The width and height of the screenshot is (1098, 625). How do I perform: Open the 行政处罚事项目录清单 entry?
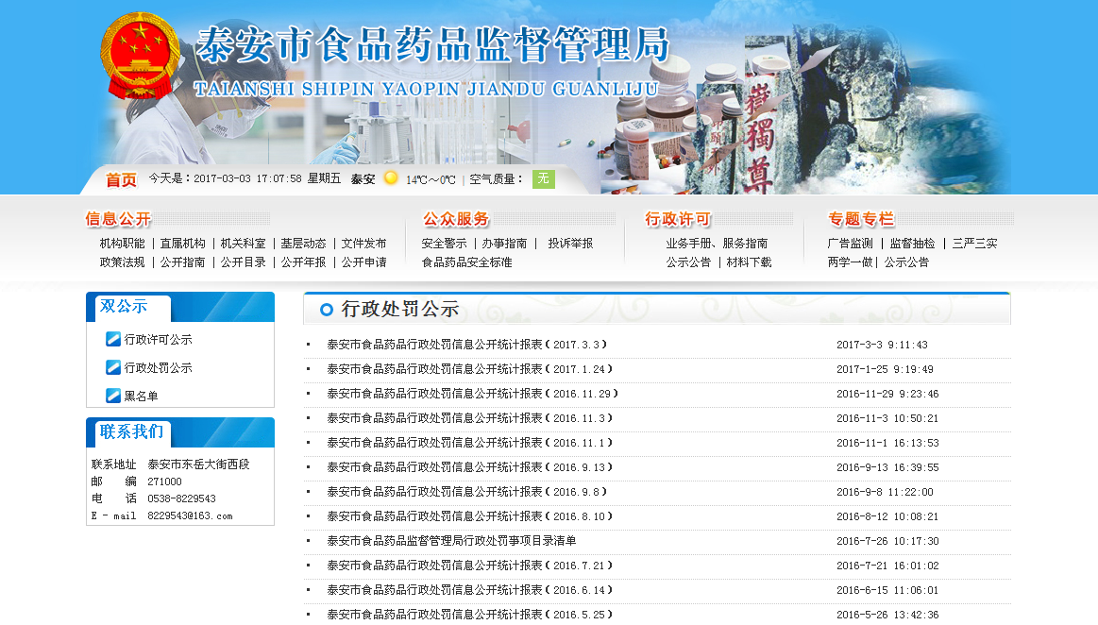tap(448, 541)
